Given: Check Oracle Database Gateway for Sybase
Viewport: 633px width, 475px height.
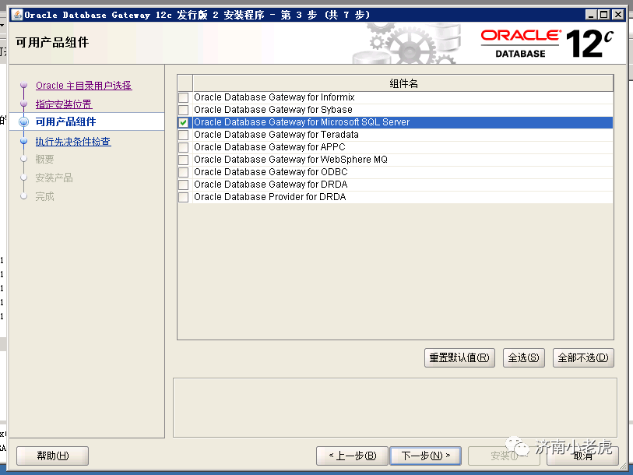Looking at the screenshot, I should pyautogui.click(x=183, y=110).
